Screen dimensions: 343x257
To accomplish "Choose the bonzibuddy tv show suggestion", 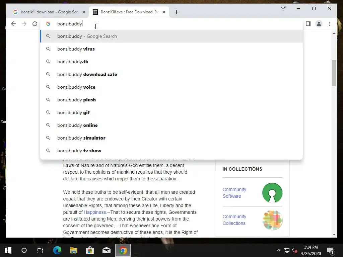I will [172, 151].
